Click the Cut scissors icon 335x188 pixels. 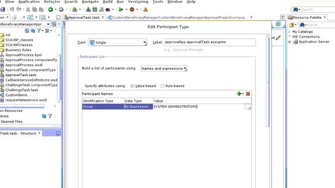pyautogui.click(x=28, y=9)
